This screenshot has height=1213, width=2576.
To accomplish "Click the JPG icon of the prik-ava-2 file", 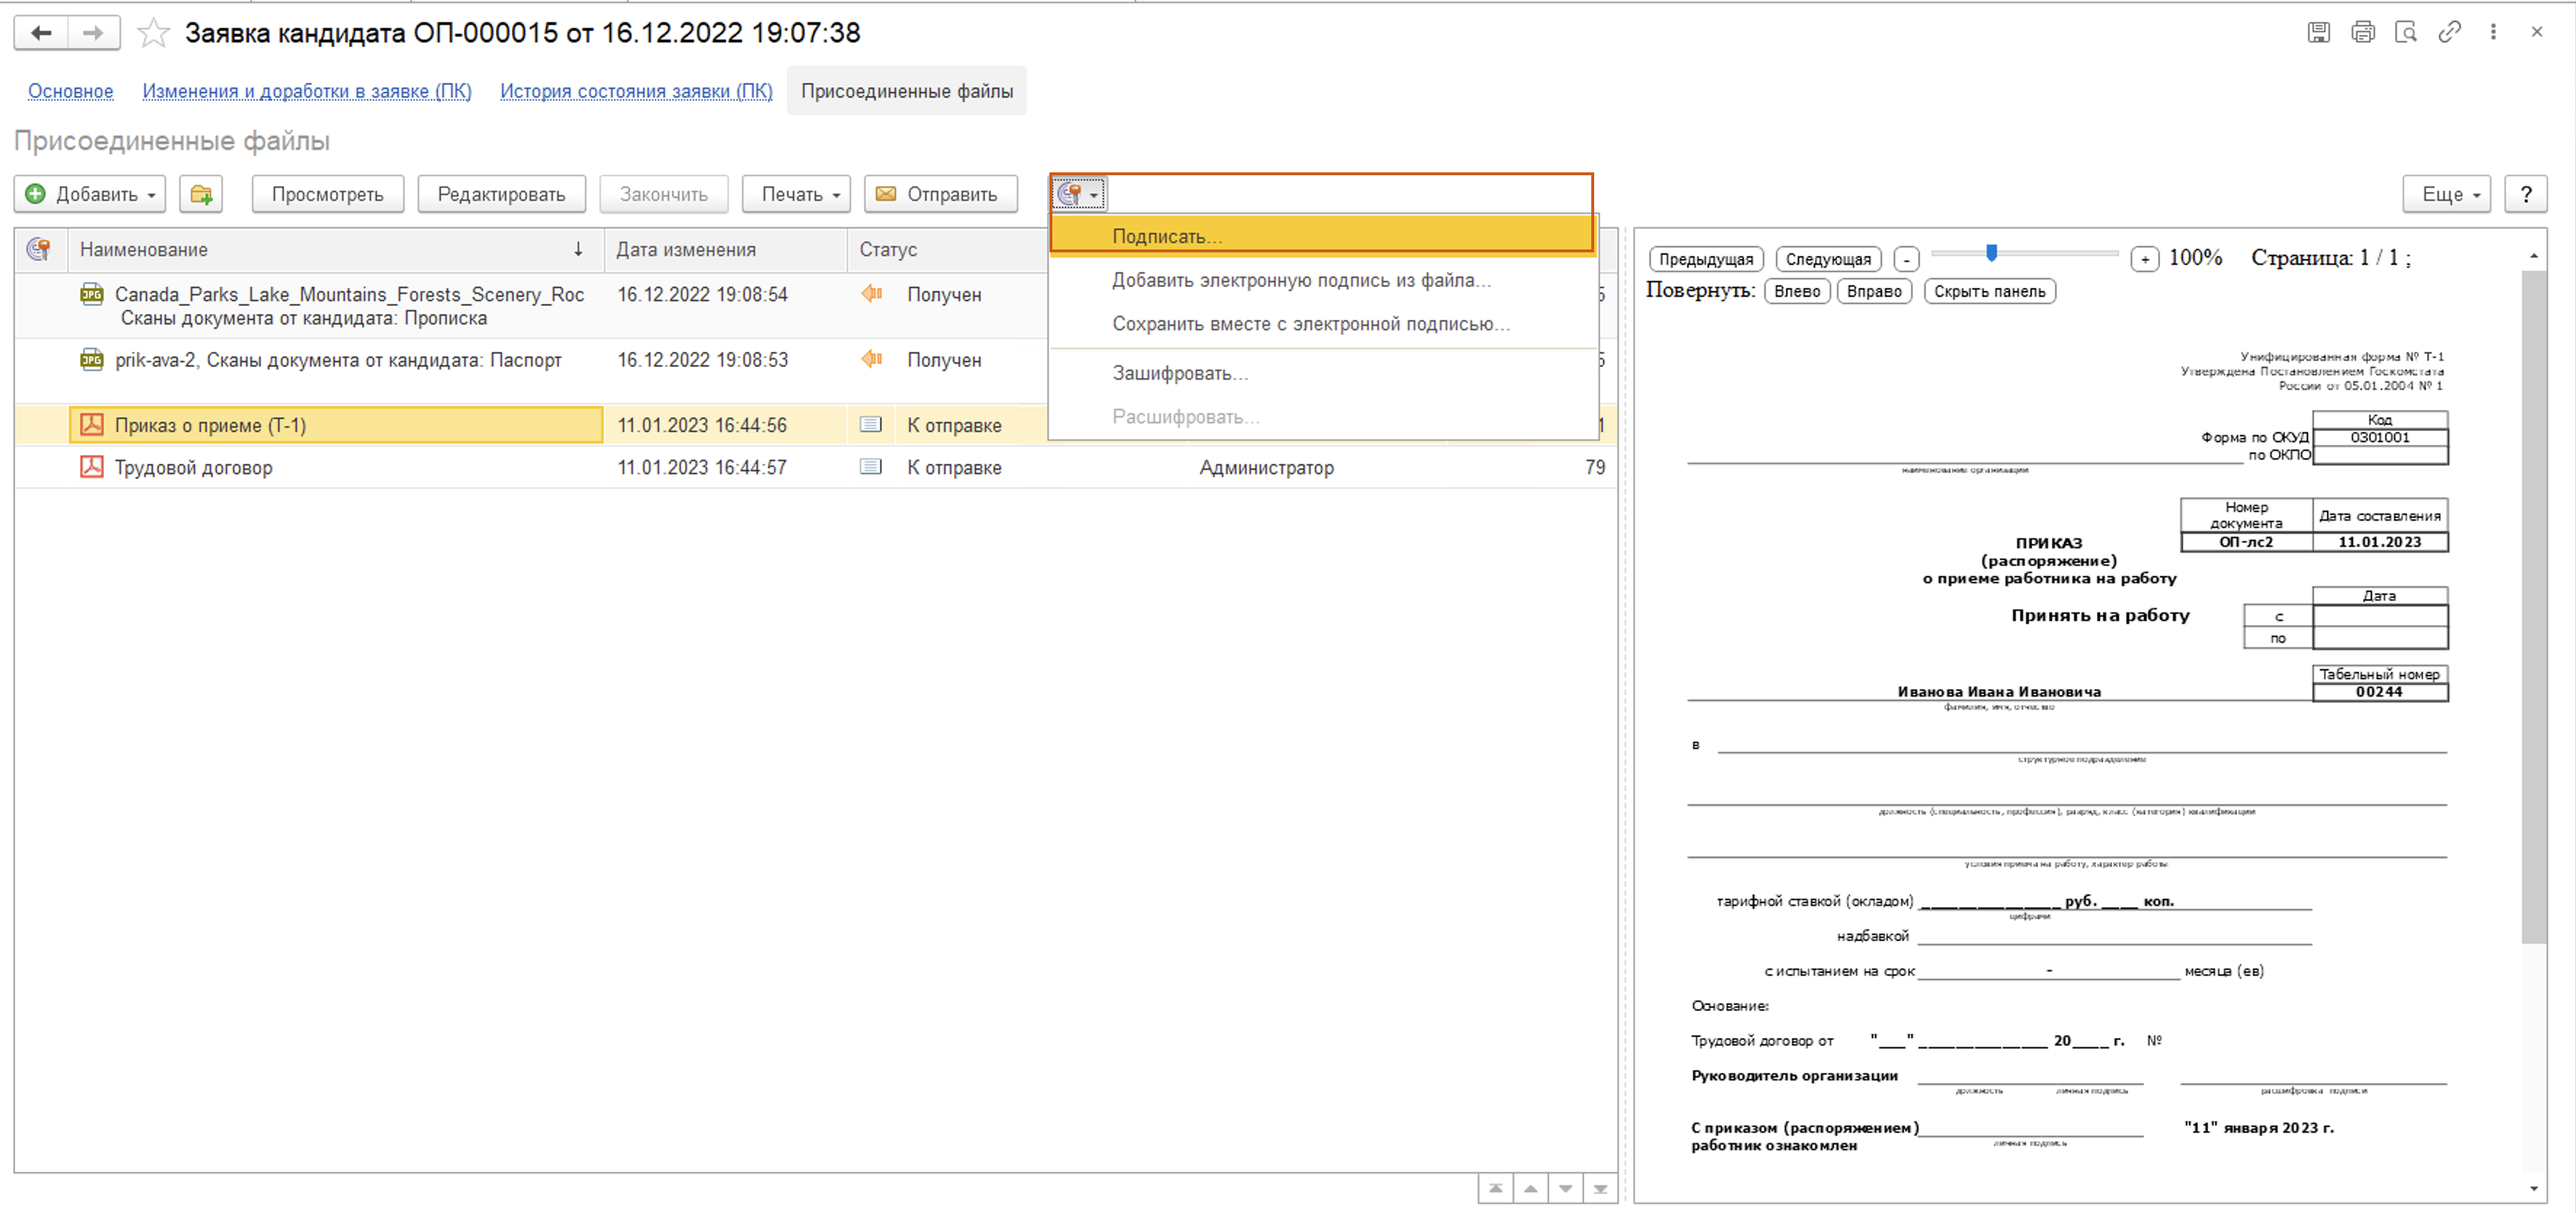I will (x=92, y=360).
